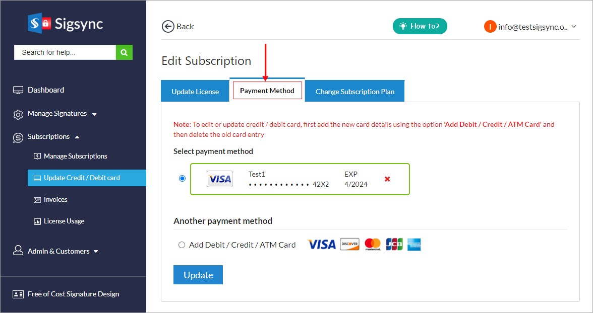Click the Search for help input field

coord(65,52)
